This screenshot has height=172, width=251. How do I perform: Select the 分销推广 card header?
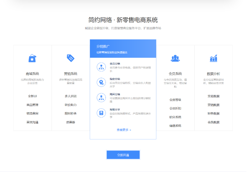[123, 49]
